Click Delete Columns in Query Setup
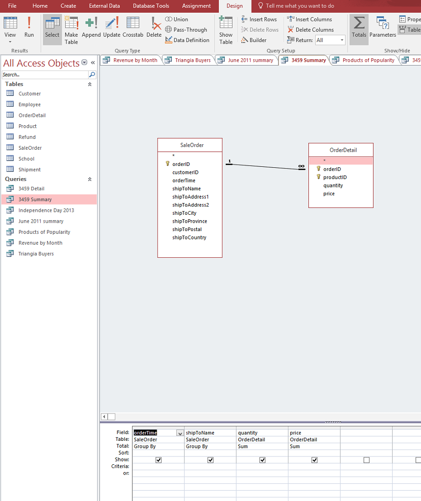421x501 pixels. [x=310, y=30]
